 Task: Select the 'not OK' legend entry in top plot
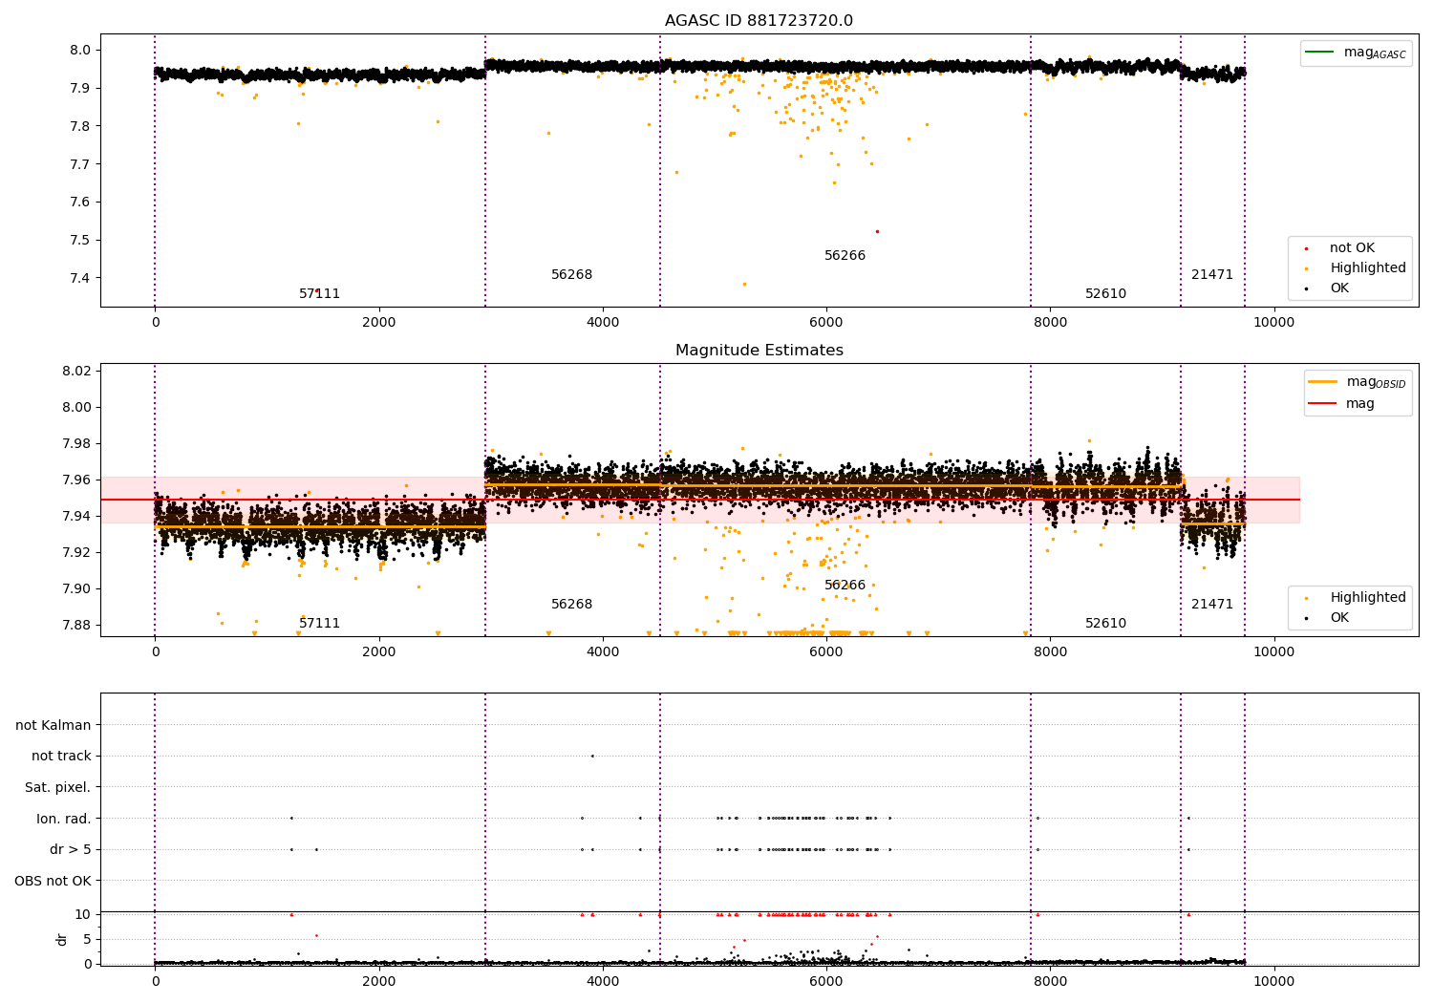[1352, 248]
